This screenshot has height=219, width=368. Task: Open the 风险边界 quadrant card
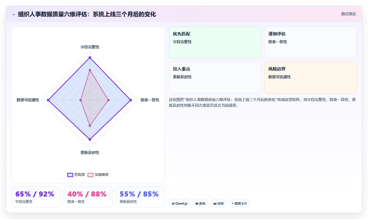tap(310, 78)
